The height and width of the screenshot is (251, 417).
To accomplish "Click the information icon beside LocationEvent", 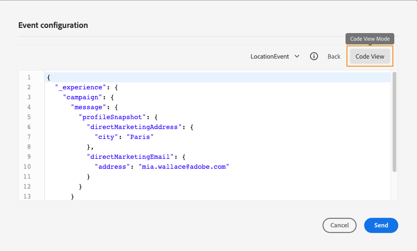I will click(314, 56).
